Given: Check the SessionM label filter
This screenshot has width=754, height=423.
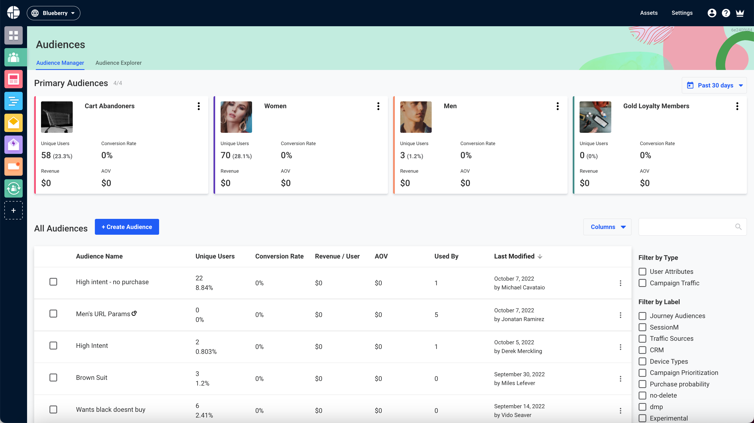Looking at the screenshot, I should coord(642,327).
